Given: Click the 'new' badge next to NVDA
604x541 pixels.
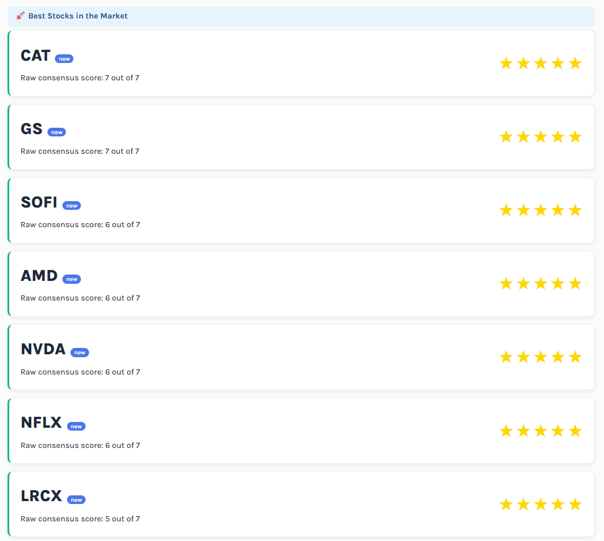Looking at the screenshot, I should tap(80, 353).
